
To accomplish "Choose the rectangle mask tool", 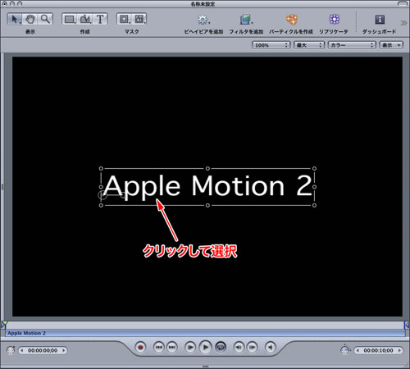I will 125,19.
